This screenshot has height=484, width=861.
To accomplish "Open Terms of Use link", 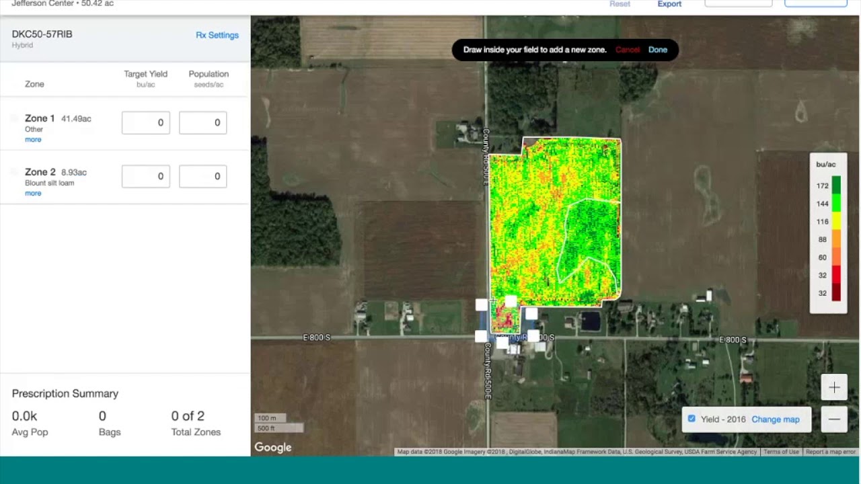I will tap(781, 452).
